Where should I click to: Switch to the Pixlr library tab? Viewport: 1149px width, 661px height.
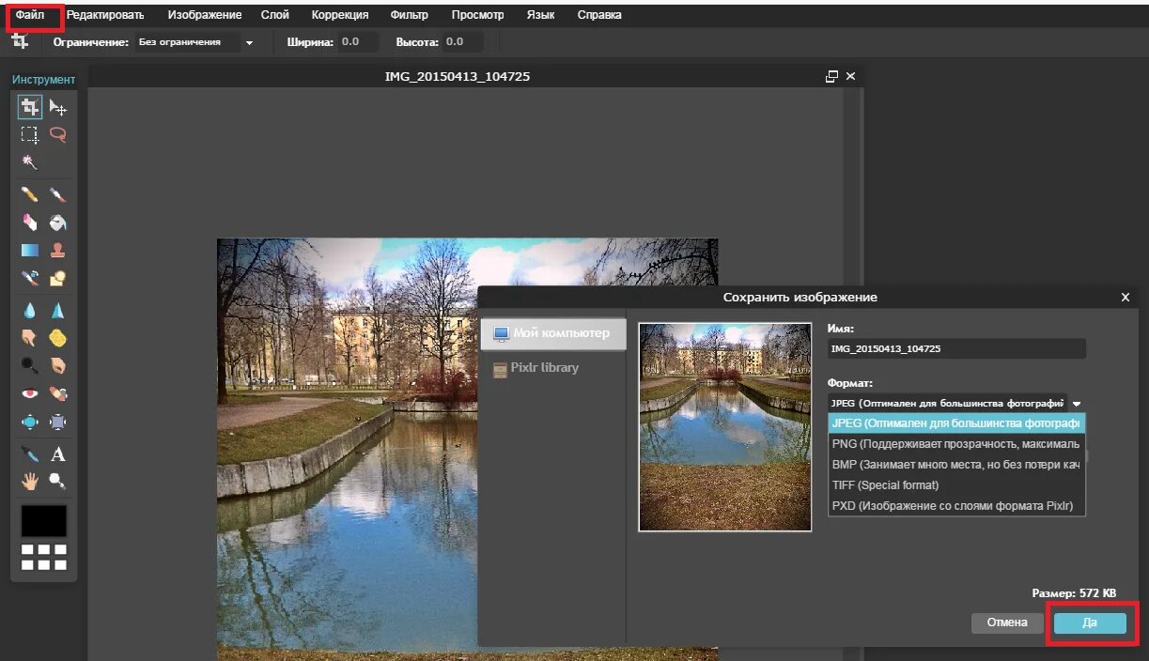pos(544,368)
